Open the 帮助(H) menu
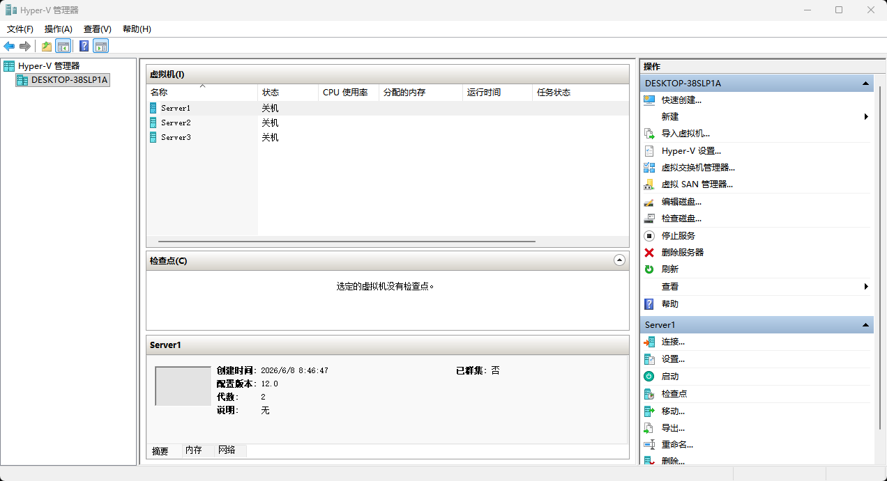This screenshot has width=887, height=481. click(x=137, y=29)
